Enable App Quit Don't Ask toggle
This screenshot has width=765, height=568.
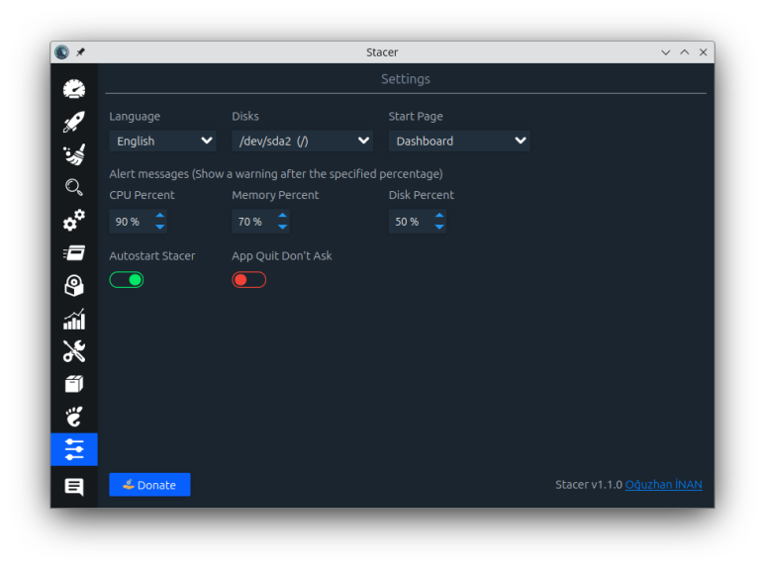[x=248, y=280]
